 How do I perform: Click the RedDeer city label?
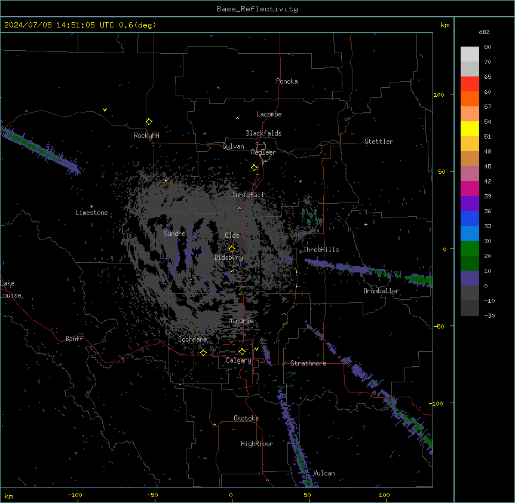tap(263, 152)
